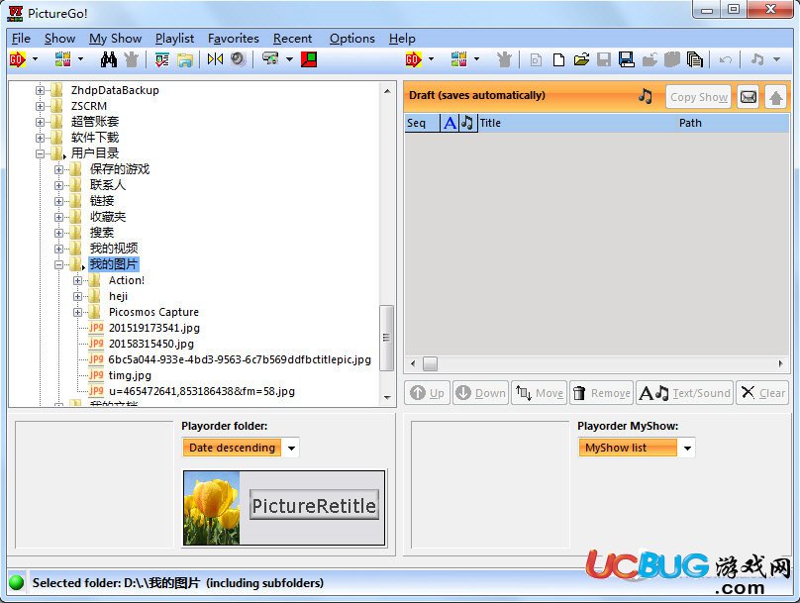Expand the Picosmos Capture folder node
Viewport: 800px width, 603px height.
click(77, 312)
